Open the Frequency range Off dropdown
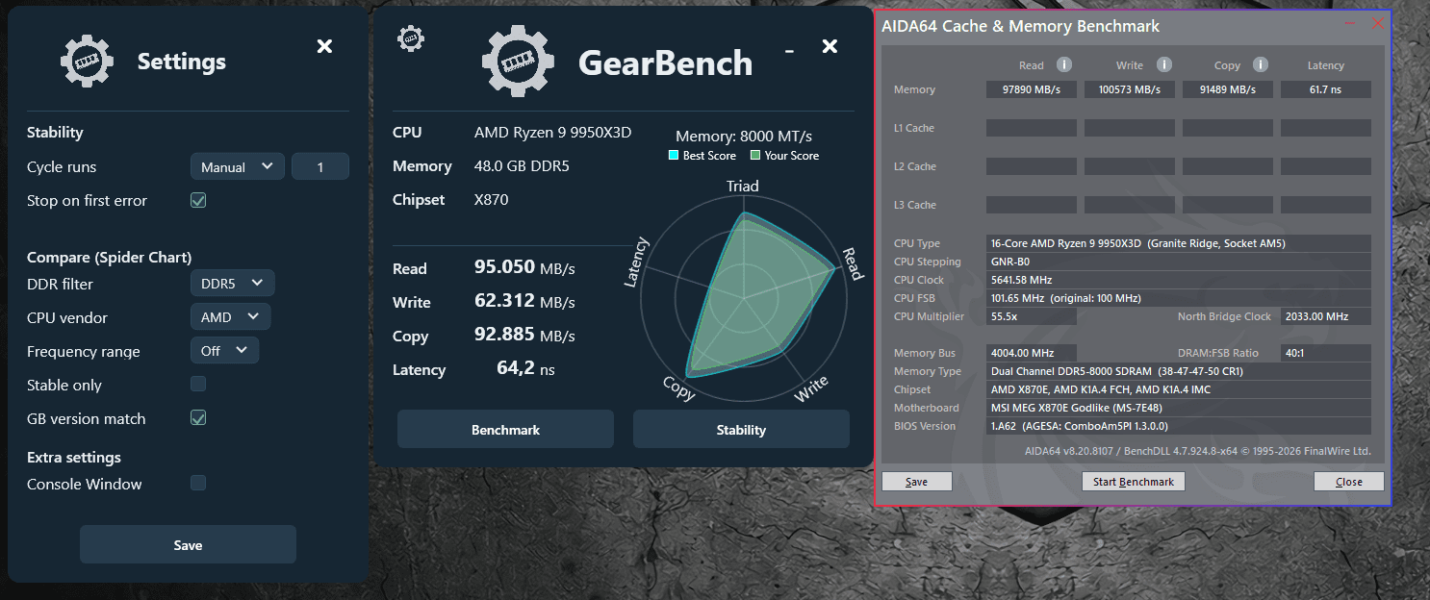1430x600 pixels. (x=224, y=350)
